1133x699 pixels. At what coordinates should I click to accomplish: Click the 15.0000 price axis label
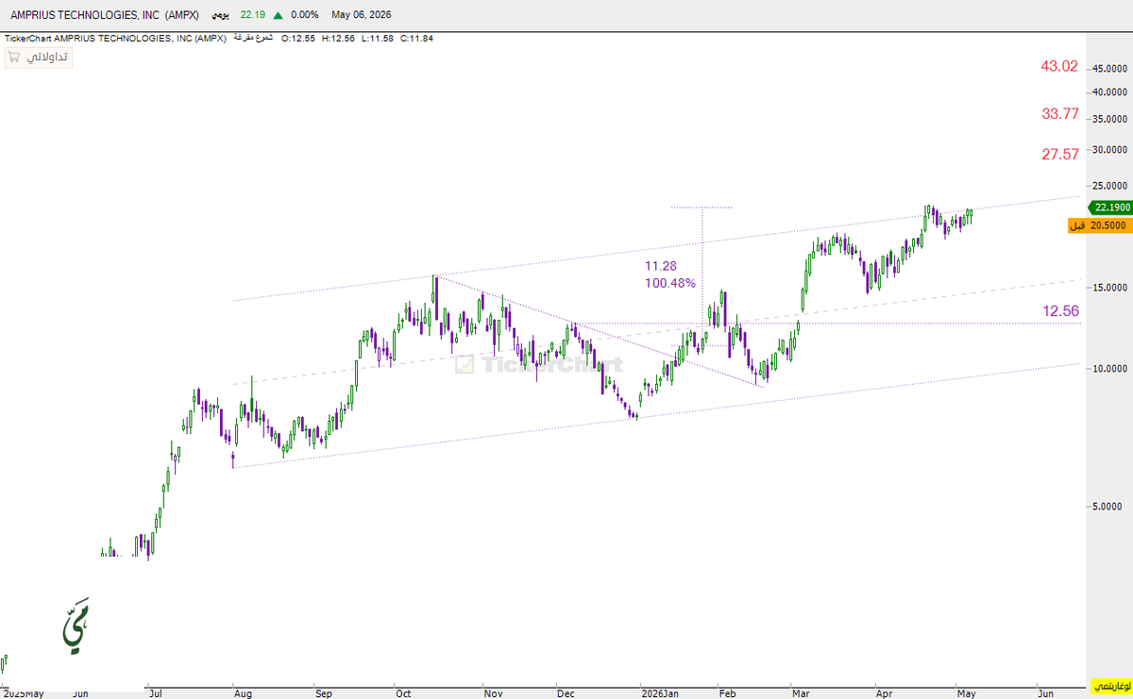(x=1110, y=287)
